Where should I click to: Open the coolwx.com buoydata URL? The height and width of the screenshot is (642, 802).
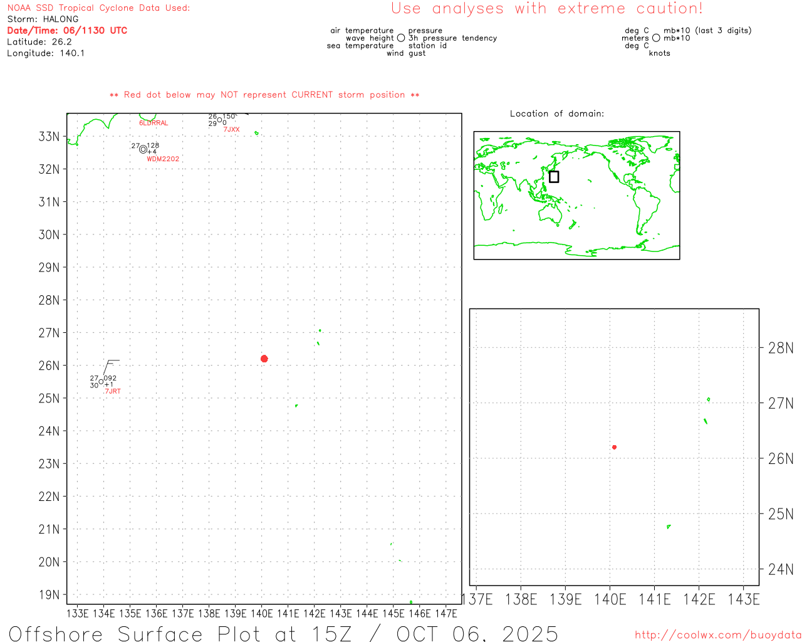(717, 635)
